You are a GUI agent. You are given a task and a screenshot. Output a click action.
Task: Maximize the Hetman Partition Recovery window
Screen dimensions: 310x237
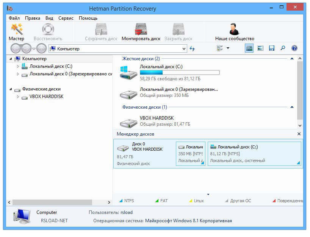click(x=282, y=7)
